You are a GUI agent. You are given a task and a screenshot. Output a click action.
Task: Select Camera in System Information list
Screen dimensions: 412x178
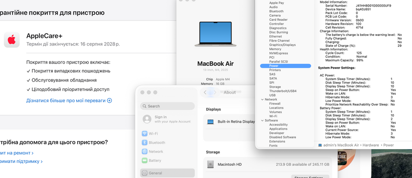pos(275,16)
